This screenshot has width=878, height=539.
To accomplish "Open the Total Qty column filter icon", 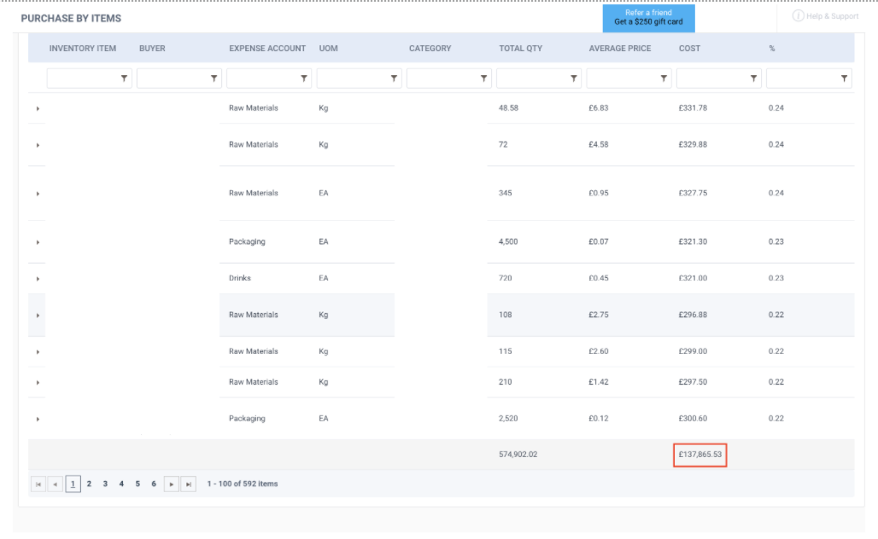I will tap(574, 78).
